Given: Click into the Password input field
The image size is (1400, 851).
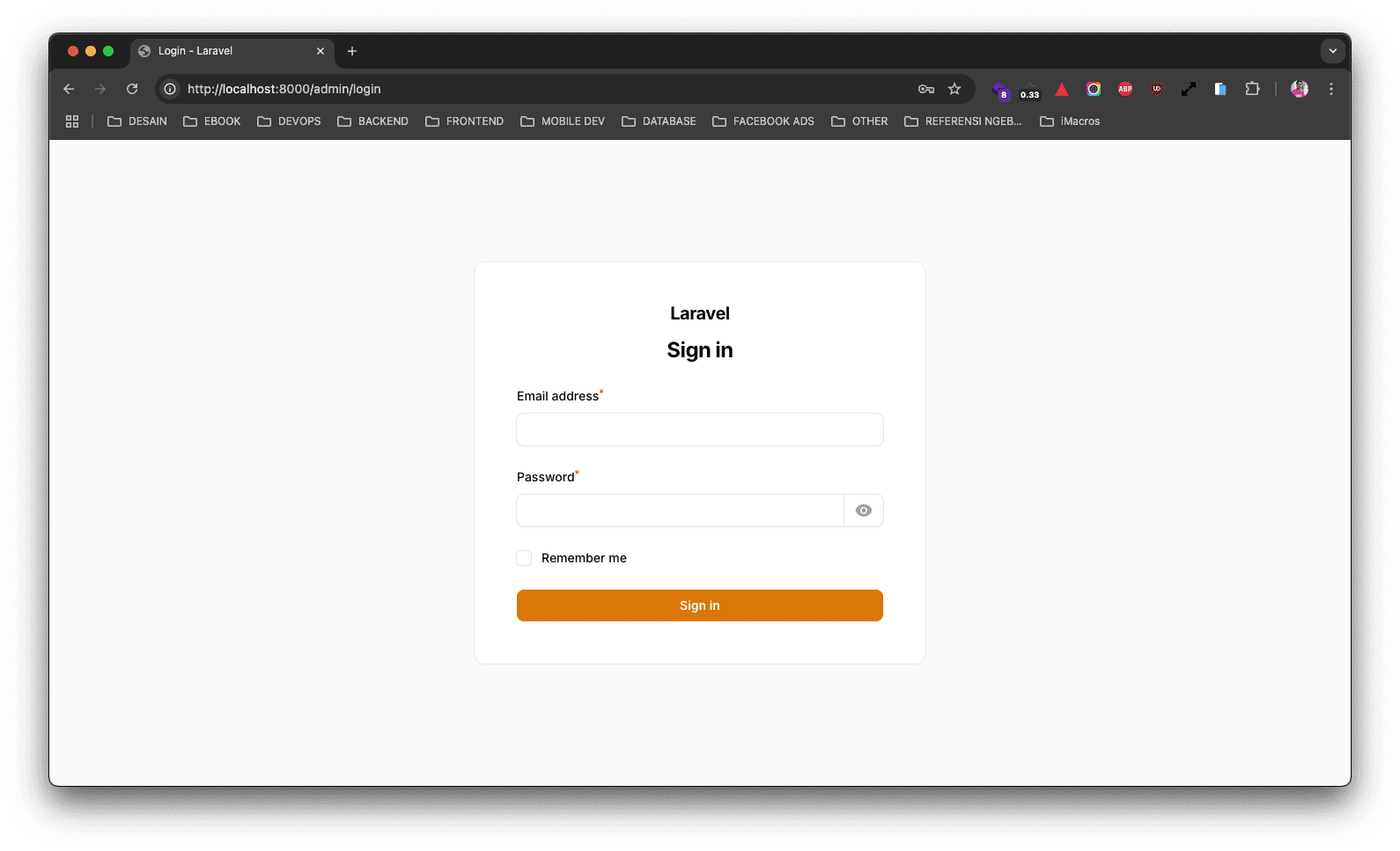Looking at the screenshot, I should point(680,510).
